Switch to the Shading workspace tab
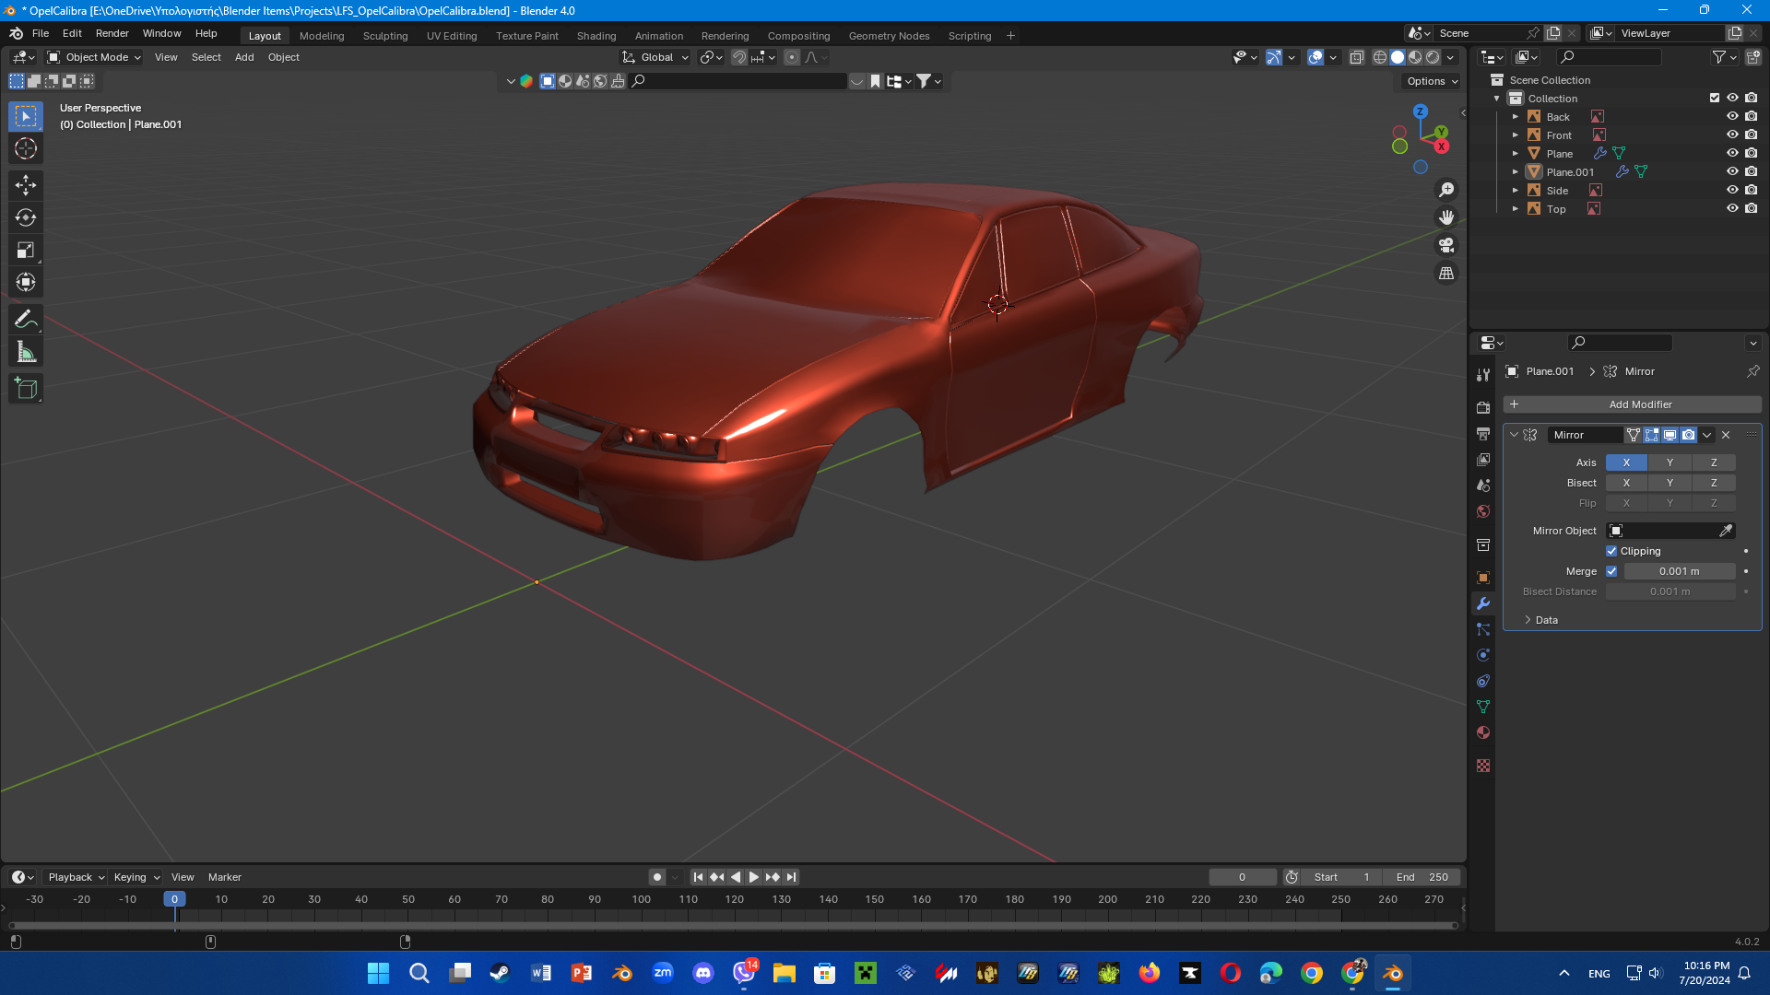 tap(596, 36)
